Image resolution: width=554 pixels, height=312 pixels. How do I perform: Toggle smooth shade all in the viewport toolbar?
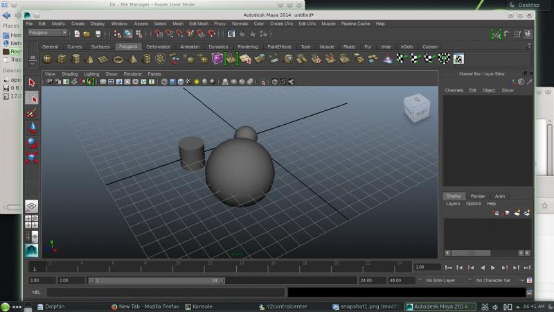[x=172, y=82]
